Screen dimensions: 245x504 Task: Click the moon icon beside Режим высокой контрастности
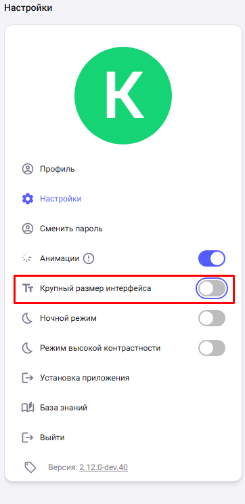(x=28, y=348)
